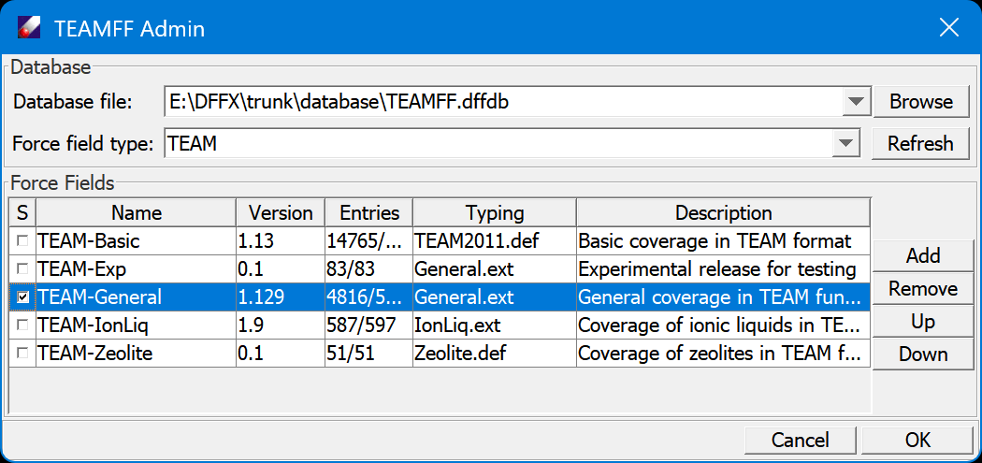Click entries cell 587/597

pos(368,326)
